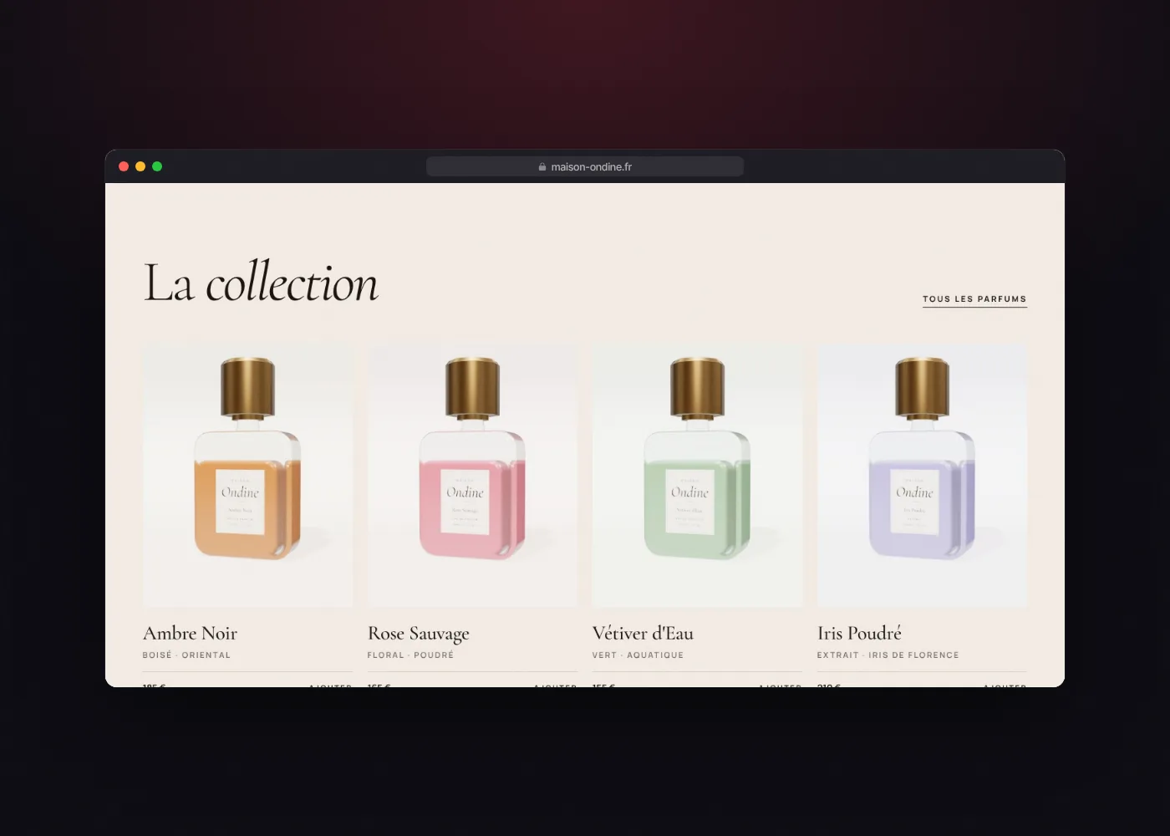Open the Rose Sauvage bottle image
This screenshot has width=1170, height=836.
(x=472, y=475)
